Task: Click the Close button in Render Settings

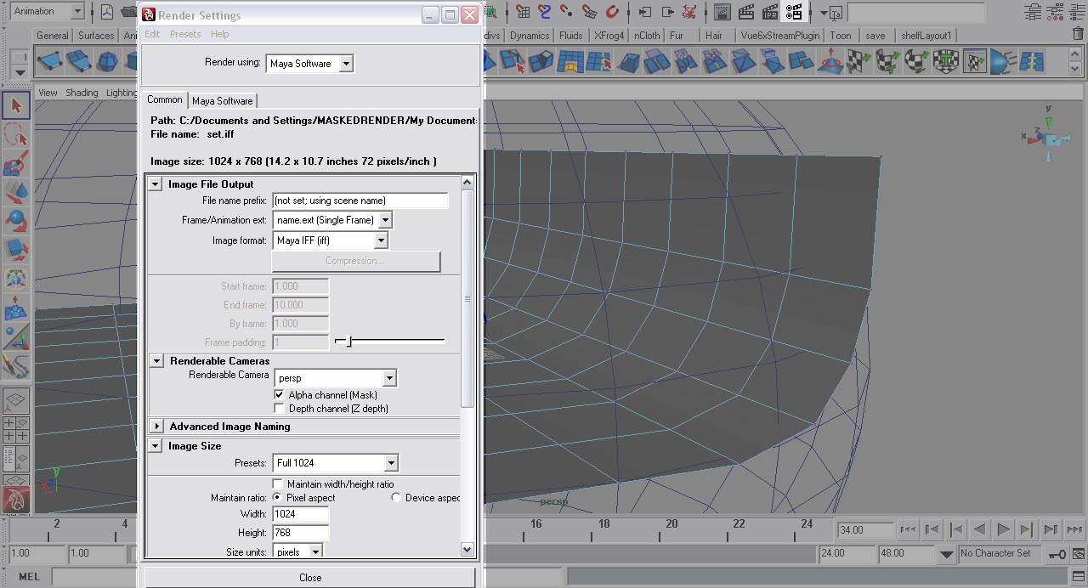Action: tap(310, 578)
